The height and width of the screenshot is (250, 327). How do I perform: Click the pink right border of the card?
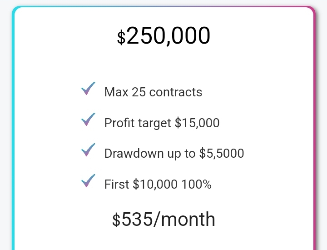tap(314, 136)
